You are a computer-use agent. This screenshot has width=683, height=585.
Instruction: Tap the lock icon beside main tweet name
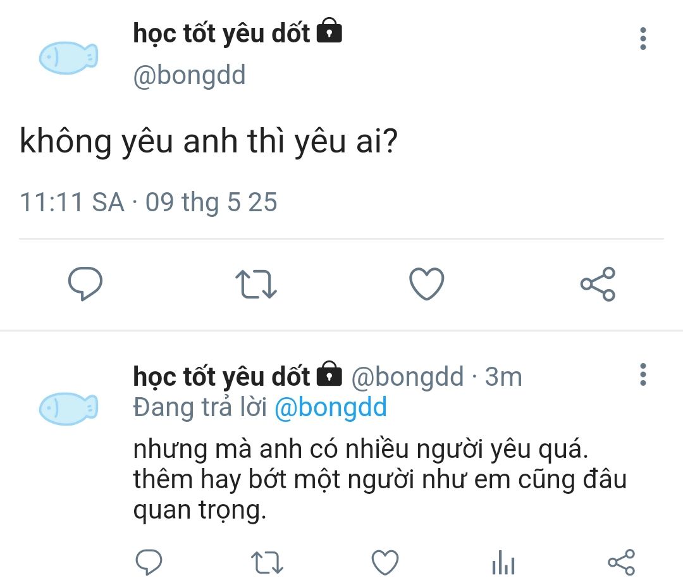click(x=329, y=30)
